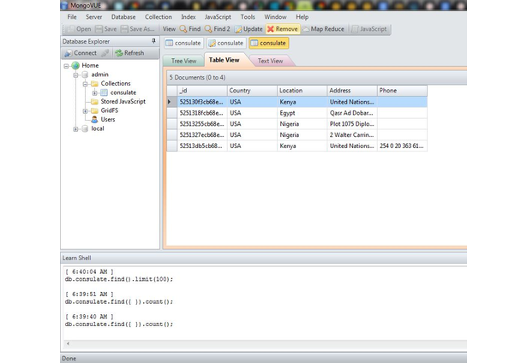Click the Learn Shell horizontal scrollbar left arrow
Image resolution: width=527 pixels, height=363 pixels.
click(69, 343)
